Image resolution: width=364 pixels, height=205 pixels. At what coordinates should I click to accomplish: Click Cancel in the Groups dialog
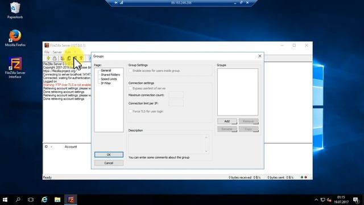coord(109,163)
